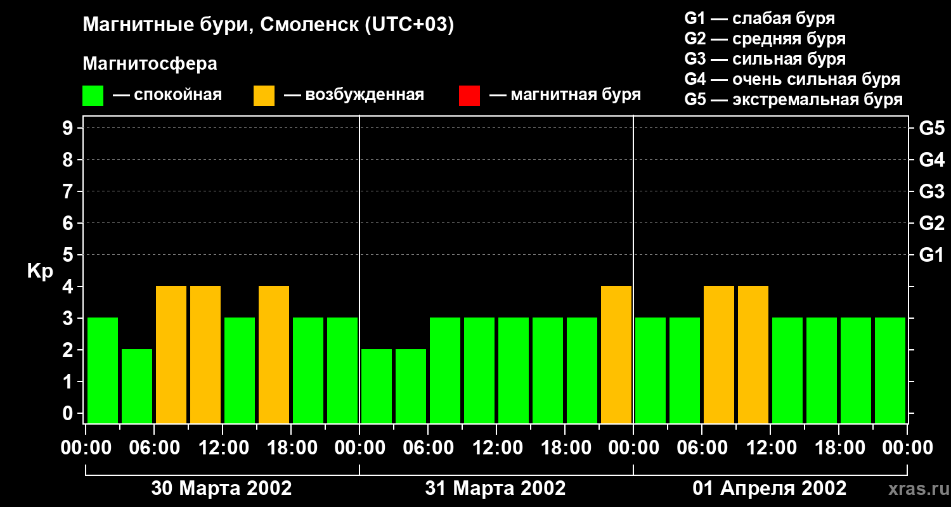The height and width of the screenshot is (507, 951).
Task: Select the 30 Марта 2002 date label
Action: click(221, 489)
